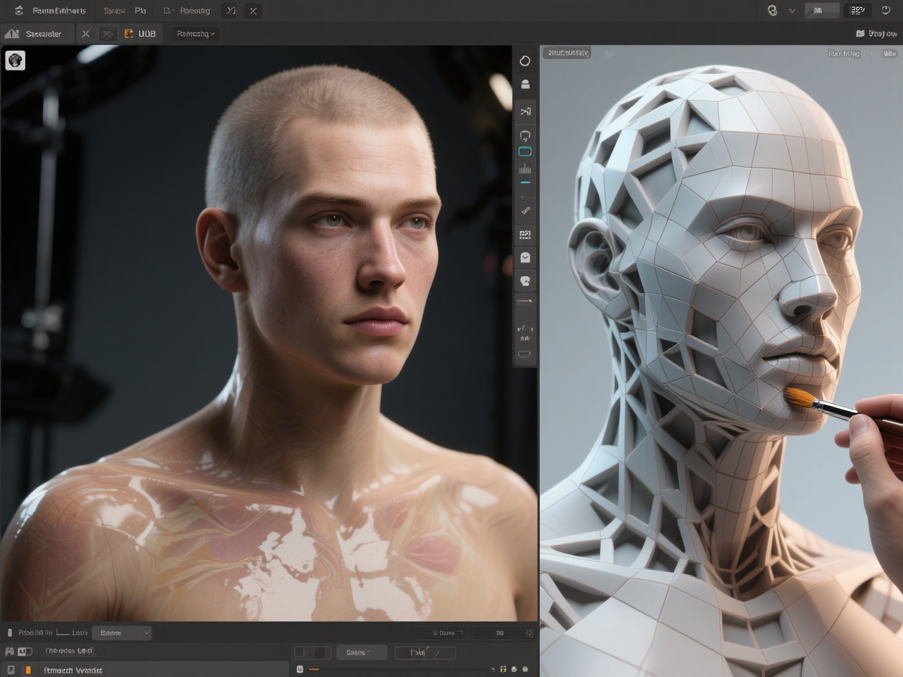Screen dimensions: 903x677
Task: Select the head mask icon in the toolbar
Action: pos(525,281)
